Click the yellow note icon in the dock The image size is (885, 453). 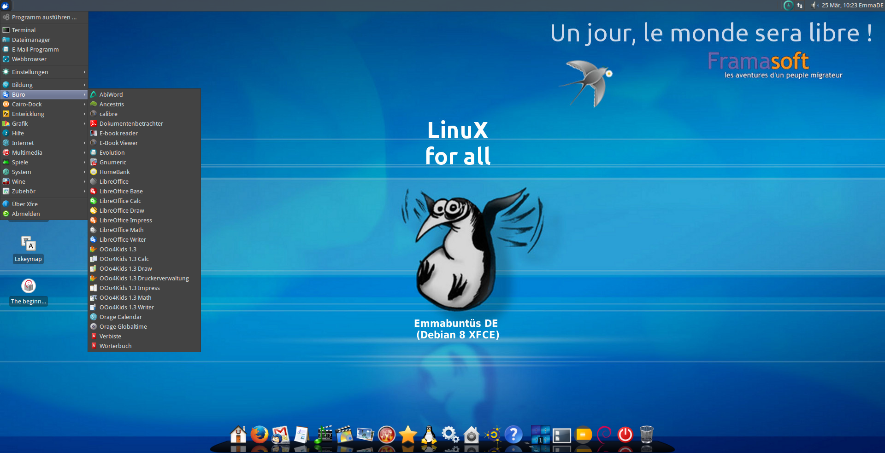click(583, 434)
